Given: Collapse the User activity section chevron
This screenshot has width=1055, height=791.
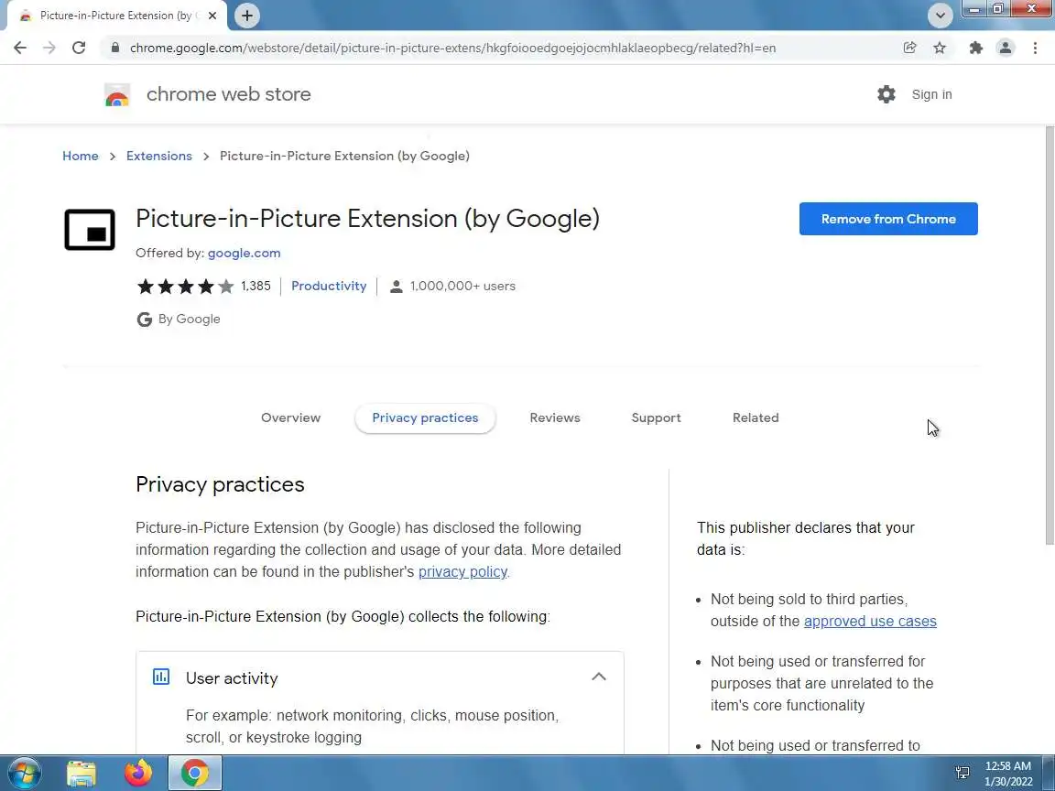Looking at the screenshot, I should [598, 677].
